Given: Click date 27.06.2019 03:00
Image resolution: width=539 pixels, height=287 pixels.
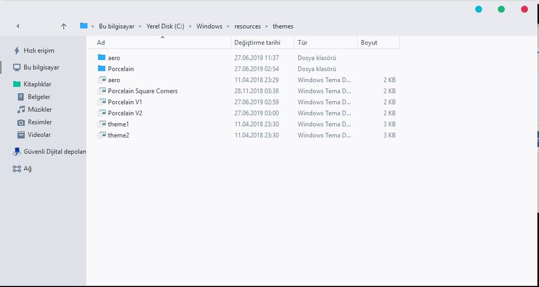Looking at the screenshot, I should [256, 113].
